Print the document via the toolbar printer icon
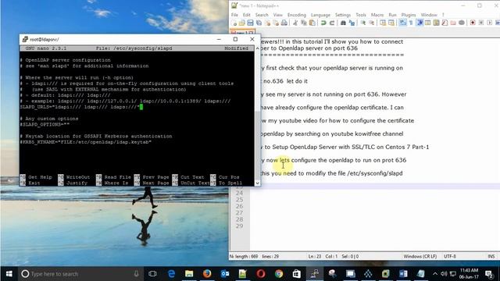This screenshot has height=281, width=500. pyautogui.click(x=284, y=23)
